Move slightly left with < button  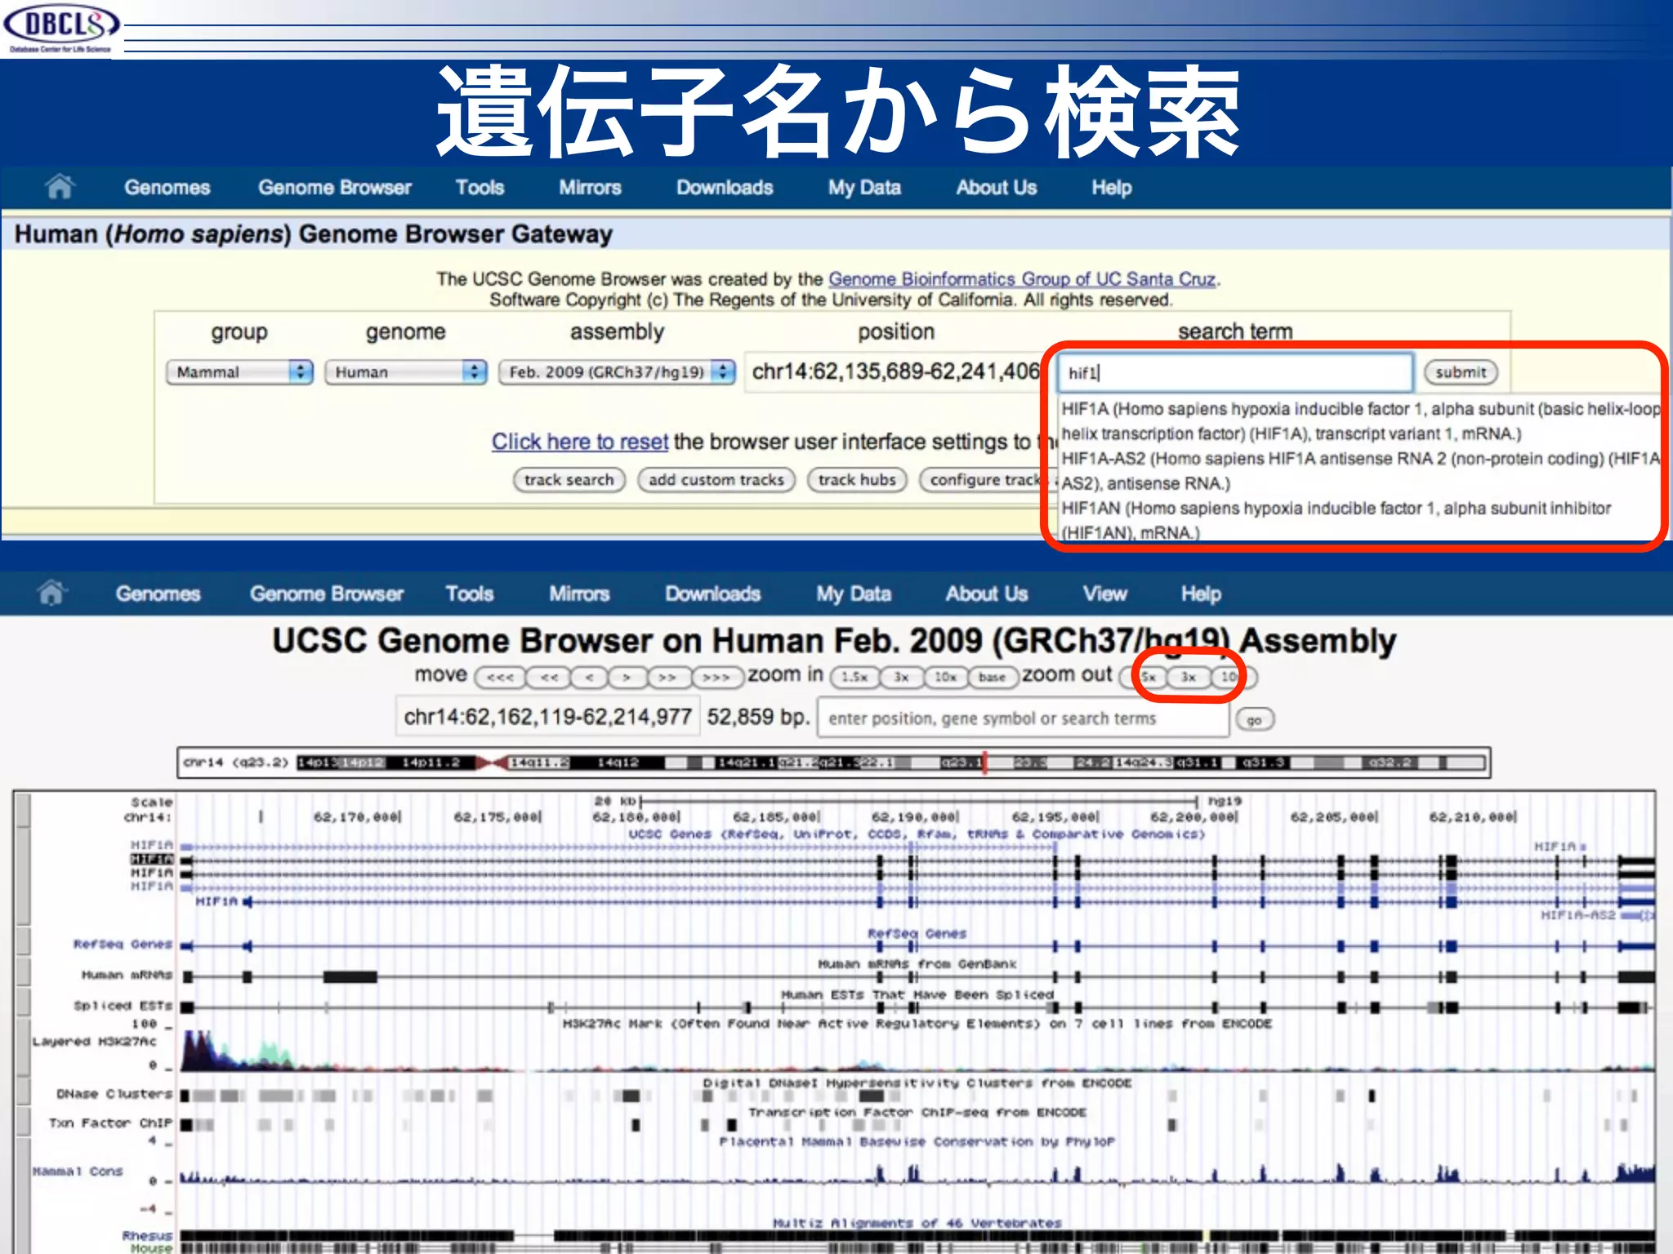(589, 677)
